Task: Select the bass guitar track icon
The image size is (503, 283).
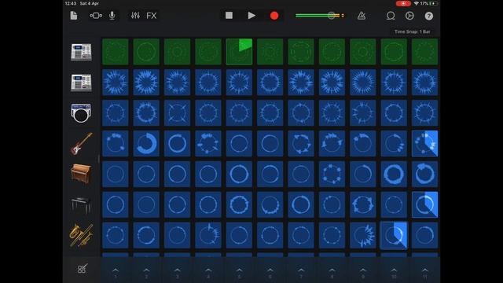Action: pyautogui.click(x=81, y=143)
